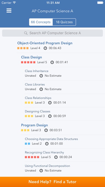The image size is (105, 187).
Task: Collapse Object-Oriented Program Design section
Action: pos(45,43)
